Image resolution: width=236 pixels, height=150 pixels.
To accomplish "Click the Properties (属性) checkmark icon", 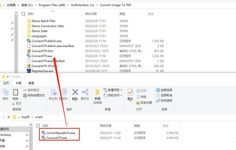I will point(130,92).
